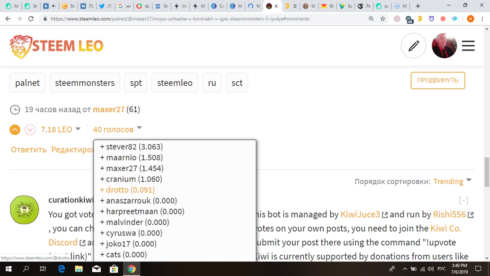Click the ПРОДВИНУТЬ promote button

coord(438,80)
